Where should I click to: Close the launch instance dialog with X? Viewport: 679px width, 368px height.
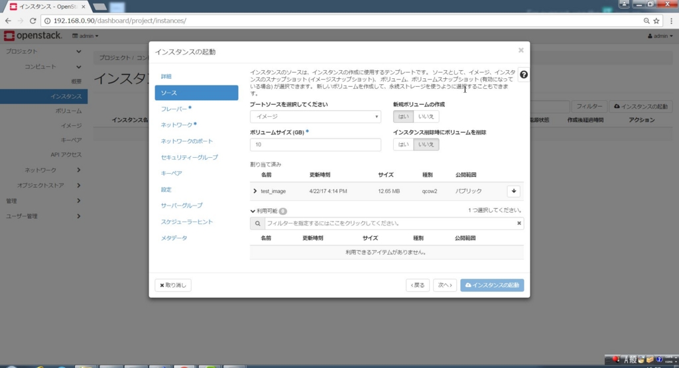[x=521, y=50]
